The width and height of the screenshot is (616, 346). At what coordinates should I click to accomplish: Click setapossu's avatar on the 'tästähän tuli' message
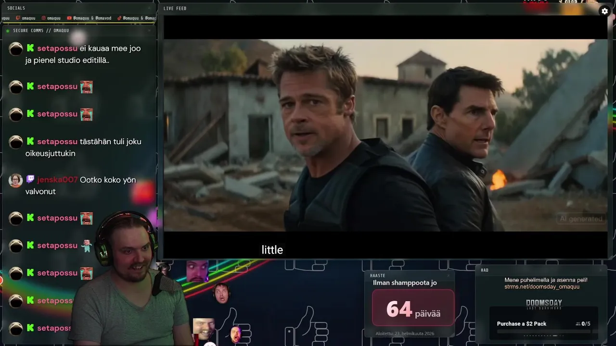coord(16,142)
